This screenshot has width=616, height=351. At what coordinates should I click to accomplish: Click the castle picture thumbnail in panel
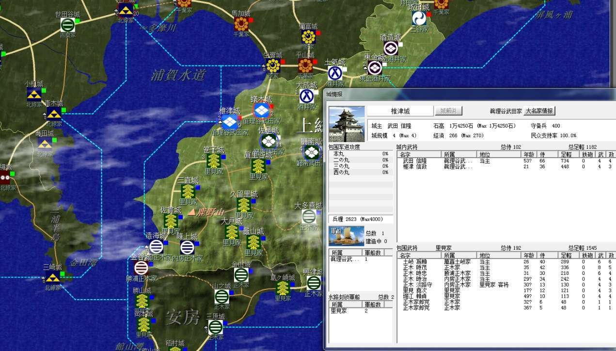(x=347, y=124)
